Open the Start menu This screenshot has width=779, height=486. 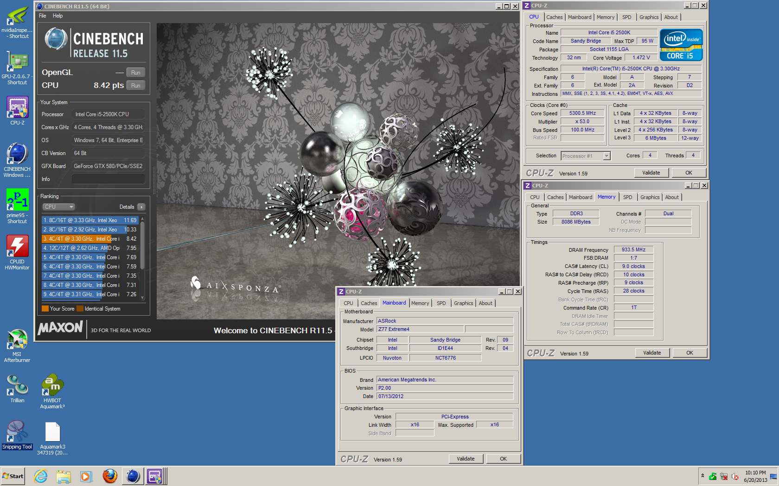click(x=13, y=476)
